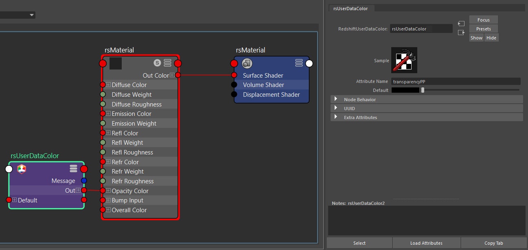Expand the Refl Color plus box
This screenshot has height=250, width=528.
tap(108, 133)
